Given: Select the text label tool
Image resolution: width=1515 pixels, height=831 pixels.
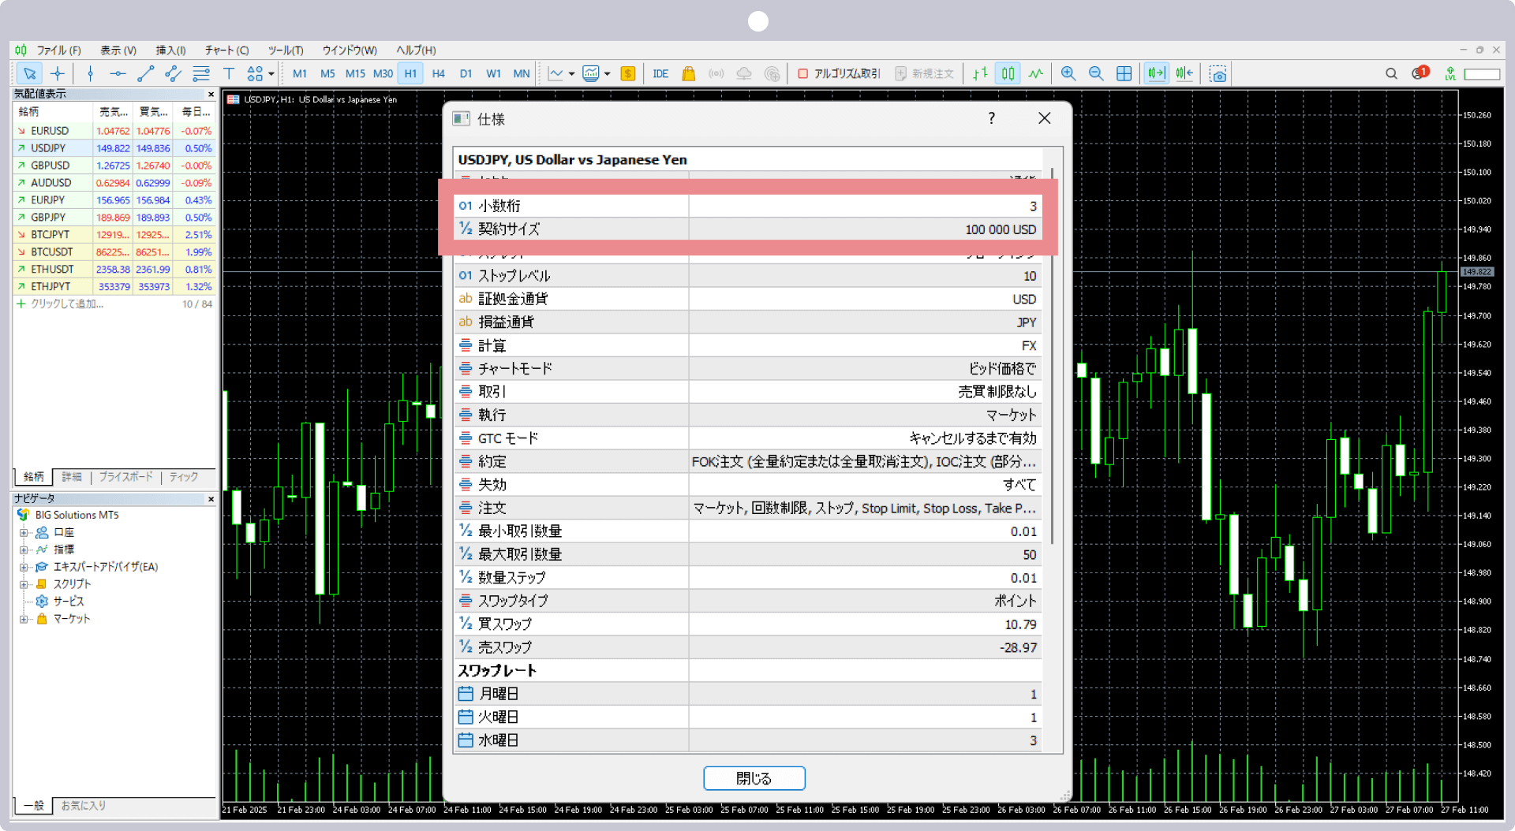Looking at the screenshot, I should coord(229,74).
